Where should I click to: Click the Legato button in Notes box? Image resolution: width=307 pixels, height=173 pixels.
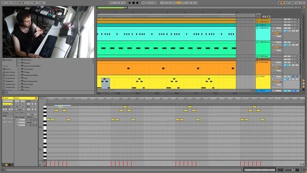pyautogui.click(x=20, y=109)
